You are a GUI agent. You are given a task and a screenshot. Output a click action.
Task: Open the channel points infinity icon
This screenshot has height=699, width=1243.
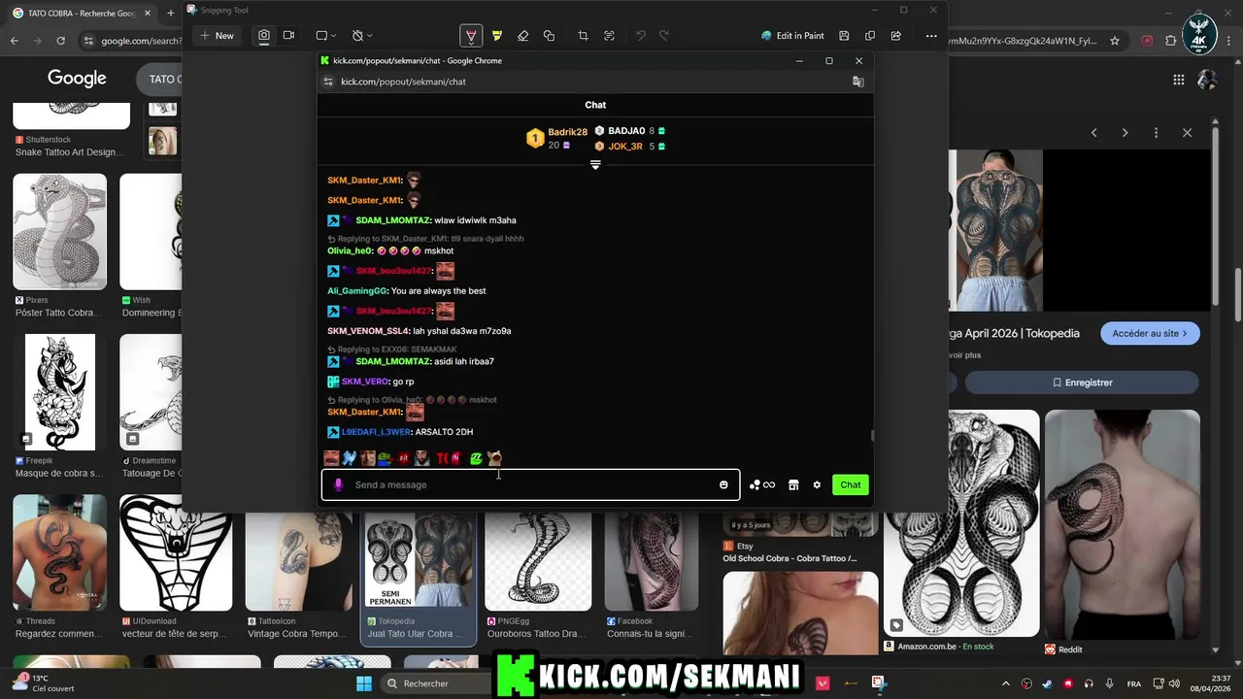(x=762, y=484)
